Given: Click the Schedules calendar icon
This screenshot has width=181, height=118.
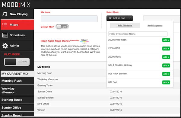Looking at the screenshot, I should click(x=5, y=35).
